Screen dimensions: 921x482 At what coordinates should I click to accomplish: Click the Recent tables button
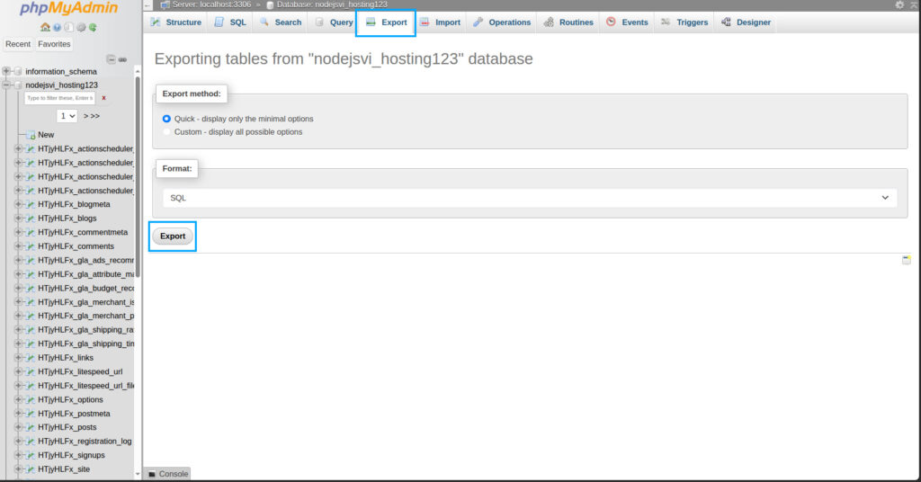(18, 44)
